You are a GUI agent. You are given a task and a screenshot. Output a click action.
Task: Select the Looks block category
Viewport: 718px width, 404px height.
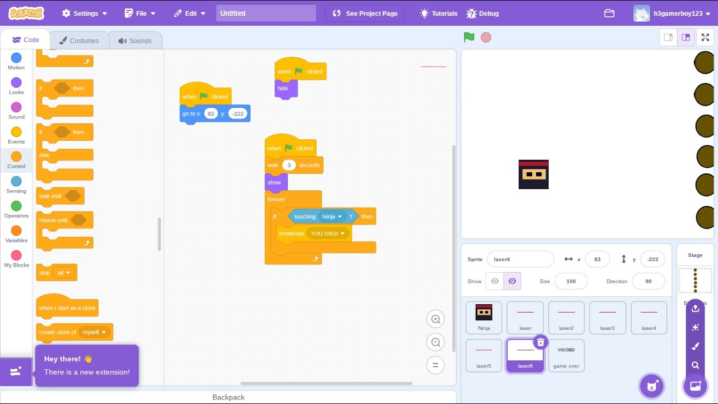(x=16, y=86)
